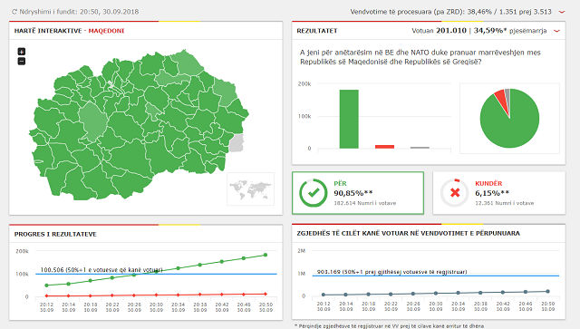This screenshot has width=580, height=329.
Task: Zoom in on the Macedonia map
Action: pyautogui.click(x=22, y=52)
